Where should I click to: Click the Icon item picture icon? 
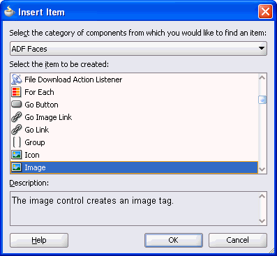point(17,155)
